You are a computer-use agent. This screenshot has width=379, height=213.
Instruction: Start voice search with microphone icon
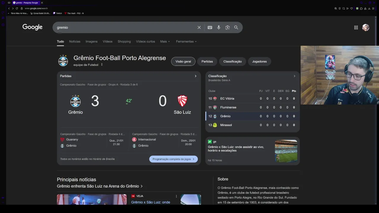click(x=219, y=28)
